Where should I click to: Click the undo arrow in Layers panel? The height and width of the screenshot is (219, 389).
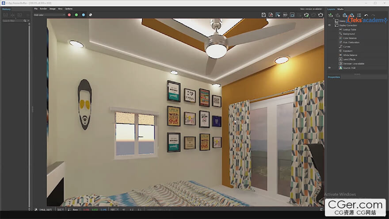[366, 15]
